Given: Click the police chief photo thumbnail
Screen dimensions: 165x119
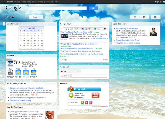Looking at the screenshot, I should [50, 115].
